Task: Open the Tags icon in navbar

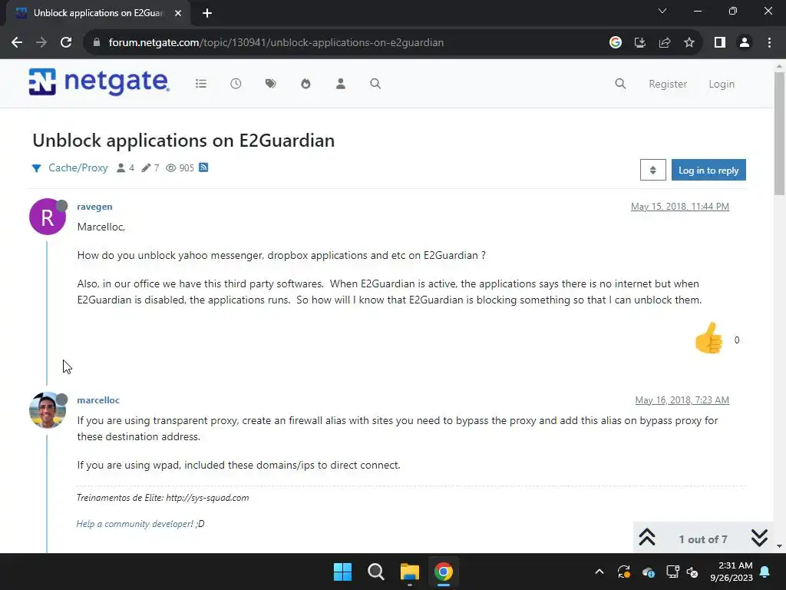Action: (x=271, y=84)
